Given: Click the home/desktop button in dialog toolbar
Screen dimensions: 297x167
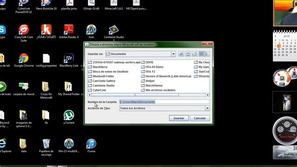Looking at the screenshot, I should [x=188, y=54].
